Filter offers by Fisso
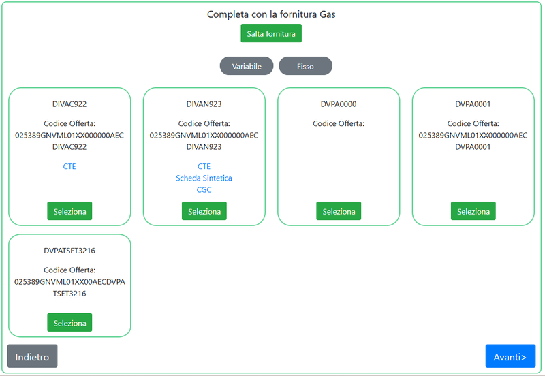Image resolution: width=545 pixels, height=376 pixels. (305, 66)
